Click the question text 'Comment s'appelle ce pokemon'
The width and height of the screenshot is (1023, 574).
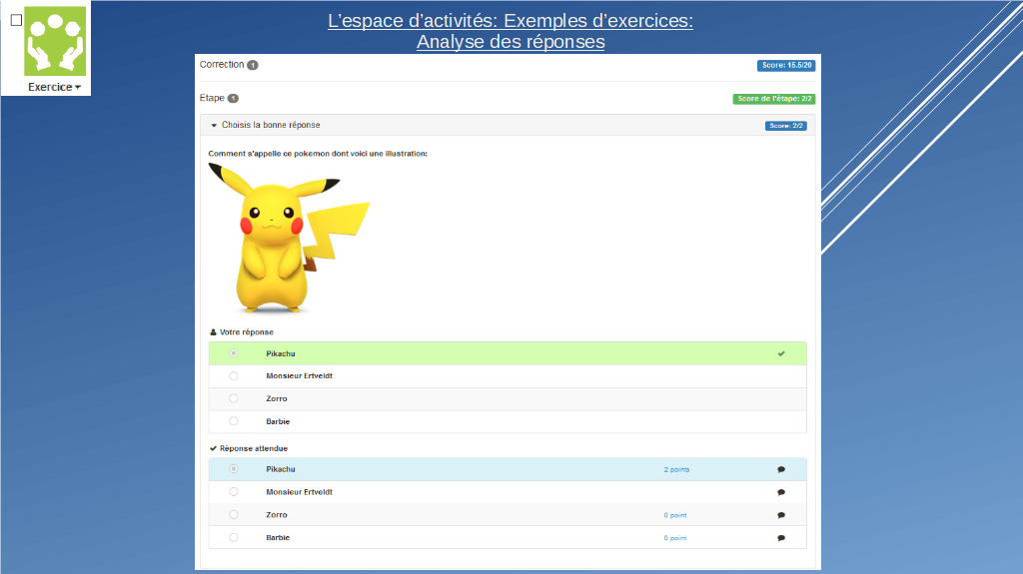click(x=318, y=154)
